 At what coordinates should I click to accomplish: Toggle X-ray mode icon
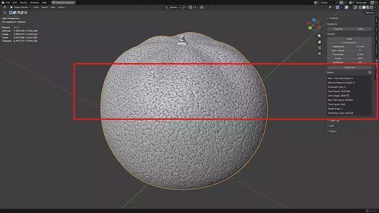click(x=355, y=7)
